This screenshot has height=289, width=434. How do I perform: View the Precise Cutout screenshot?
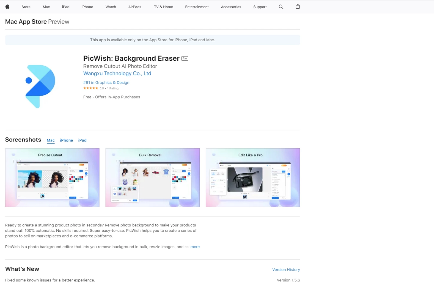(x=52, y=178)
